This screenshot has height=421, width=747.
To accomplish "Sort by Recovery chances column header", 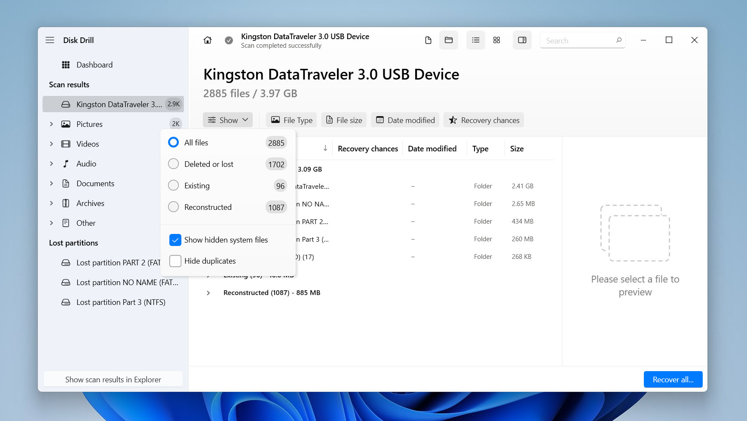I will (x=368, y=149).
